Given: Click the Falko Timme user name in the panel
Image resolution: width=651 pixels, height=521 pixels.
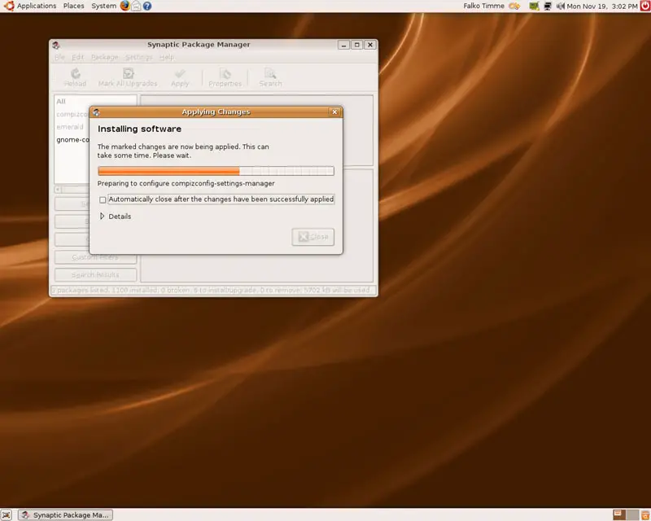Looking at the screenshot, I should point(483,6).
